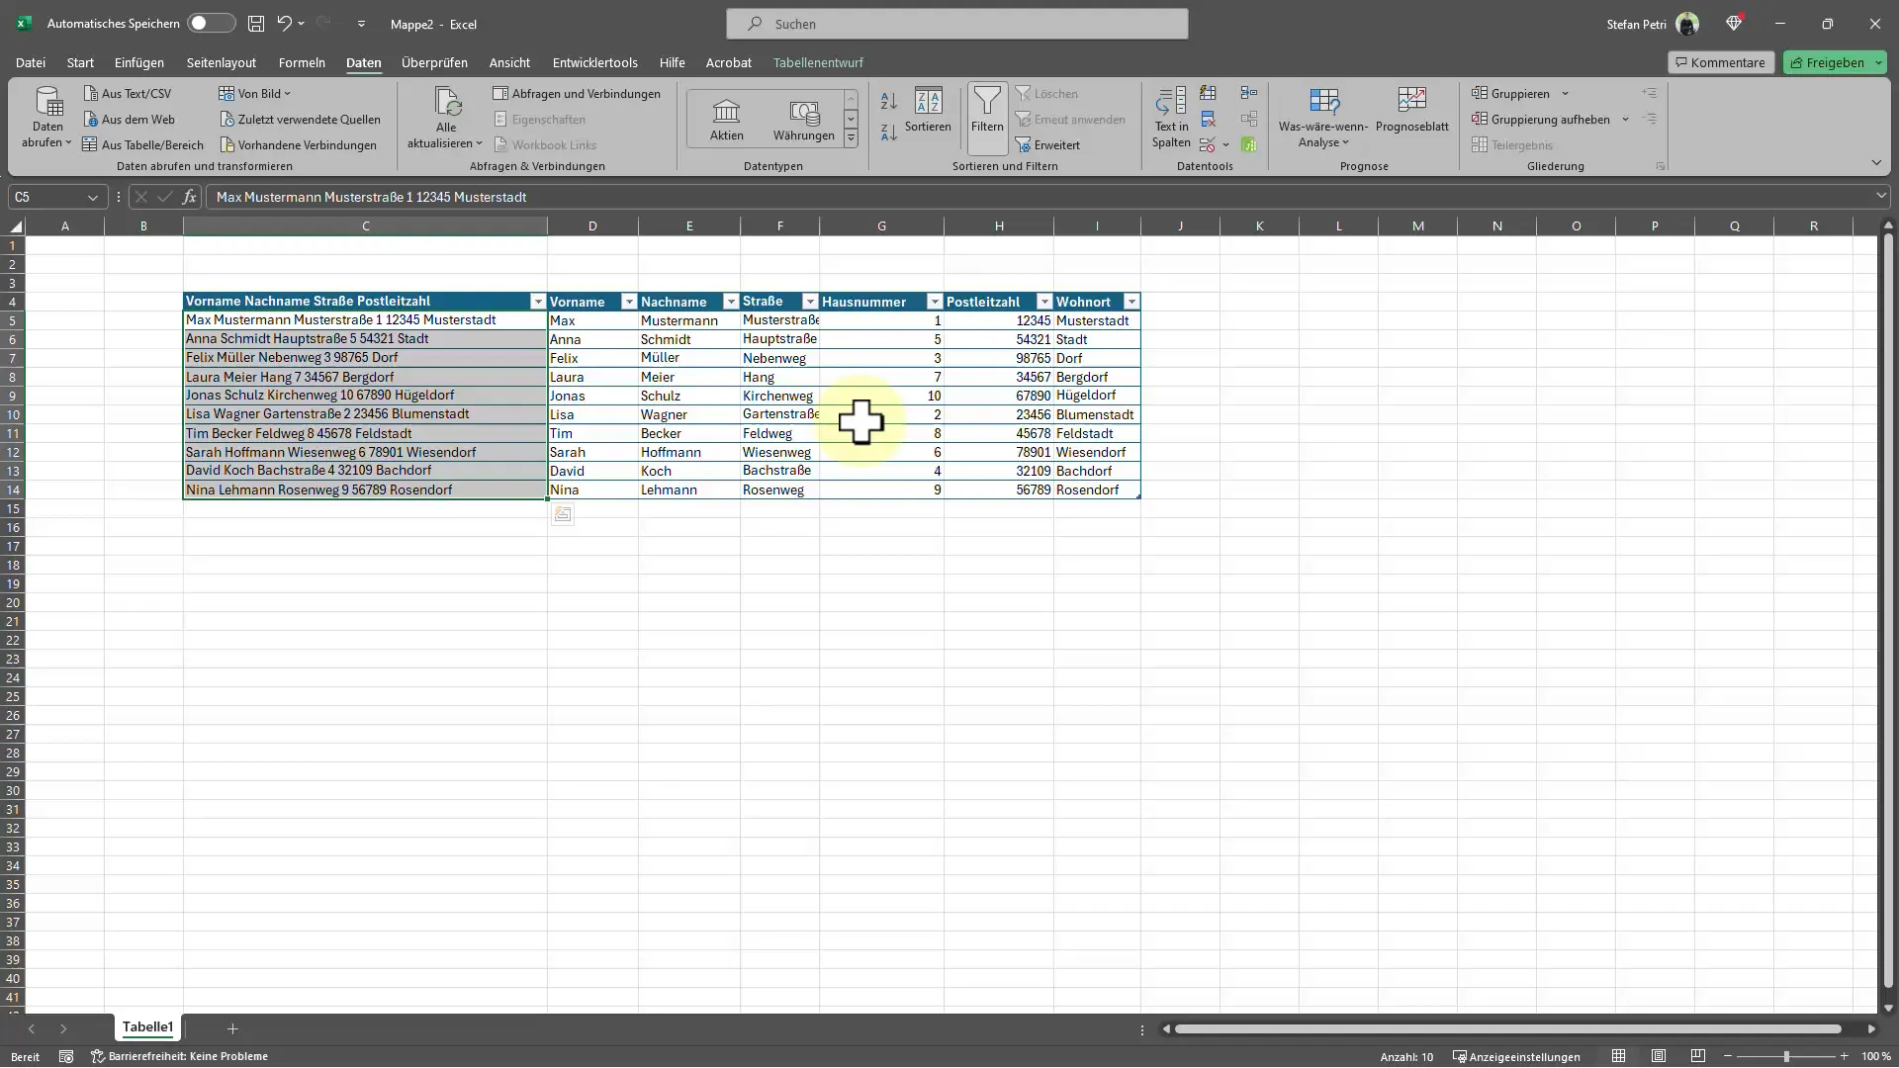Image resolution: width=1899 pixels, height=1068 pixels.
Task: Expand the formula bar
Action: [x=1880, y=196]
